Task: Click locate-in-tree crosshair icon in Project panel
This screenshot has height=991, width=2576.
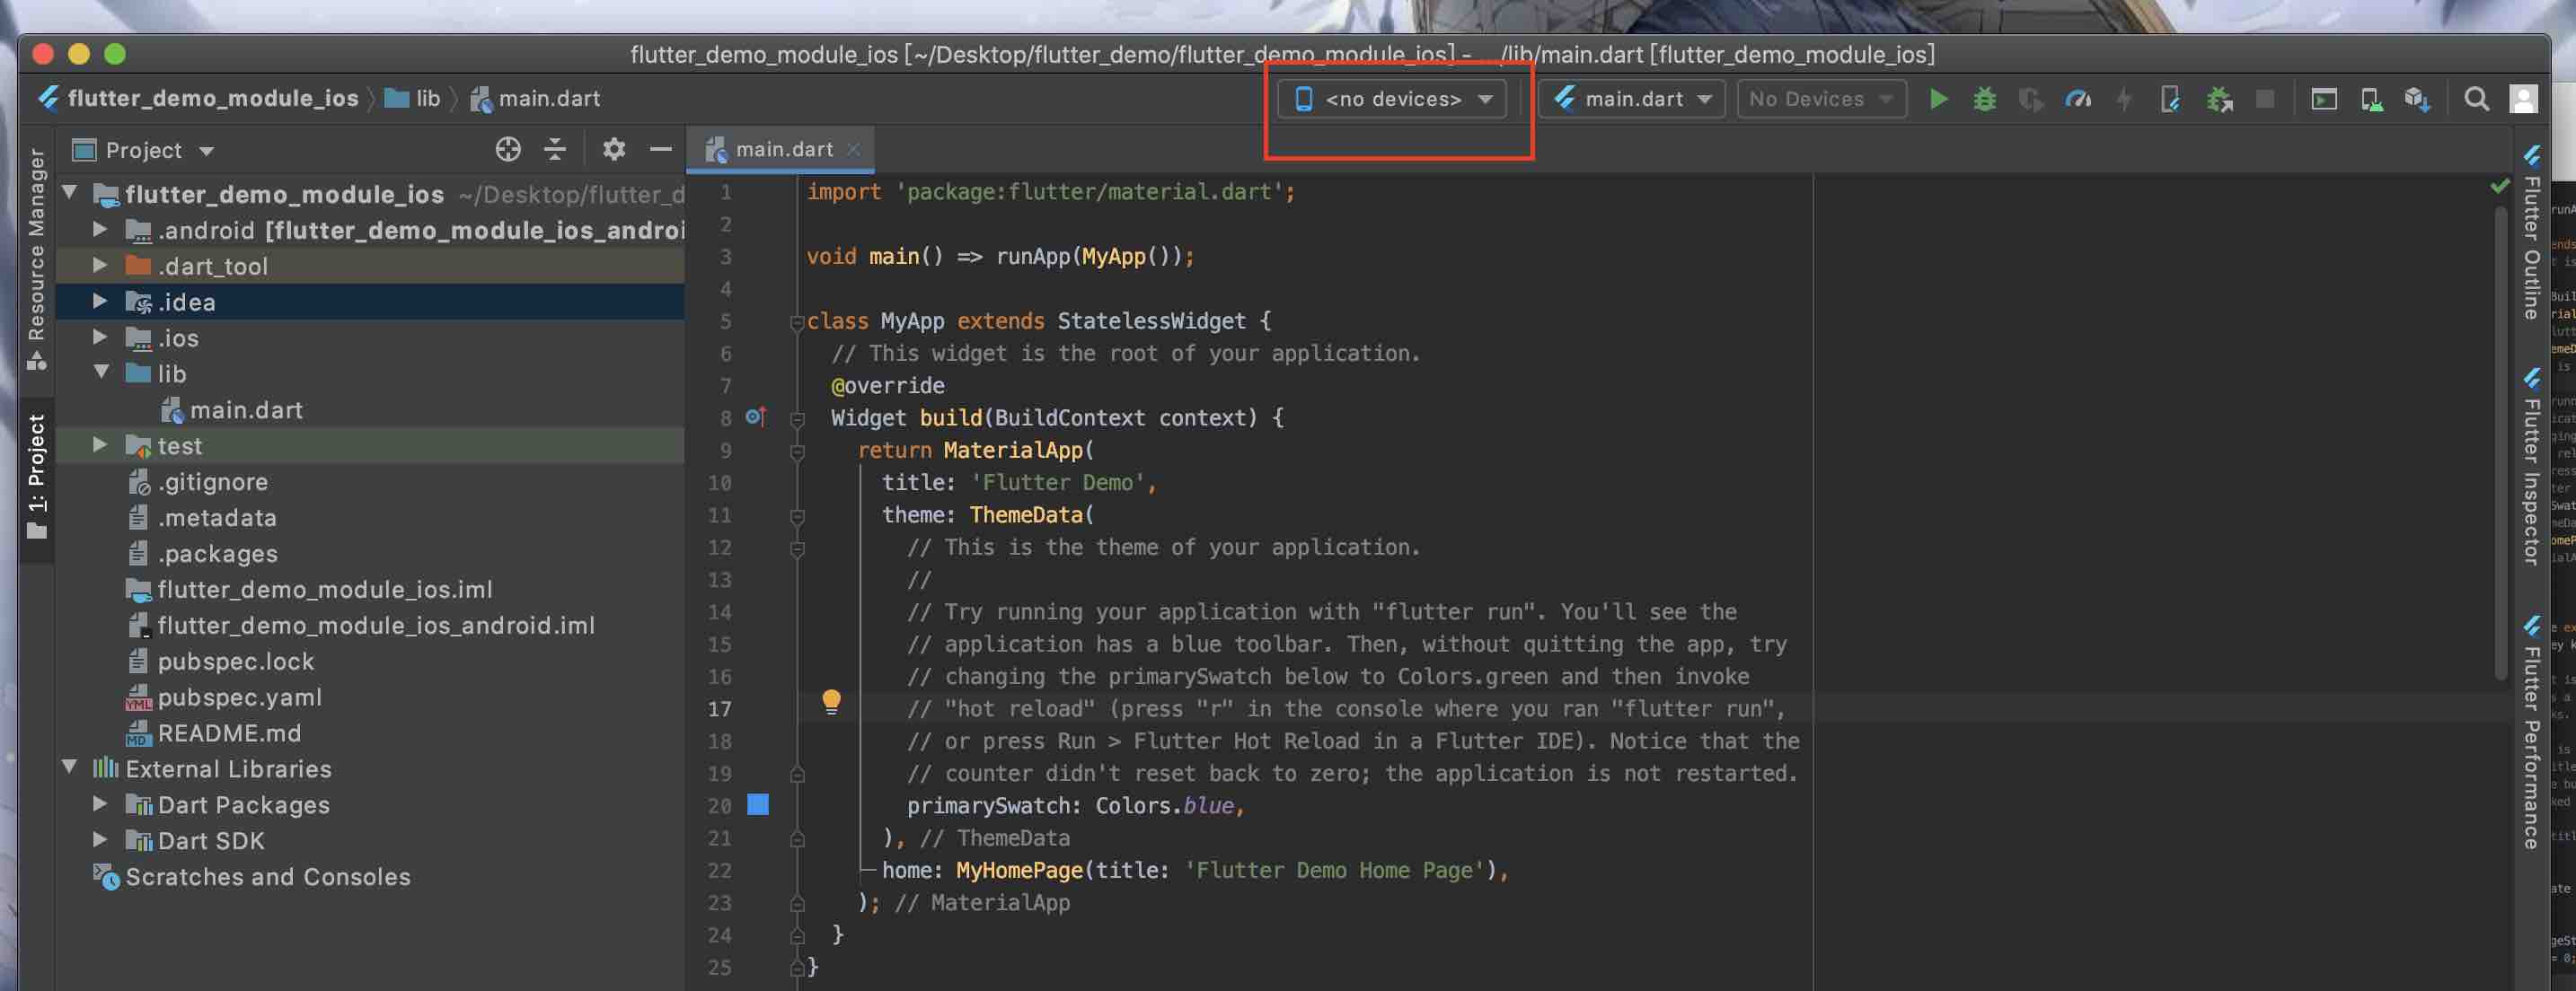Action: [508, 150]
